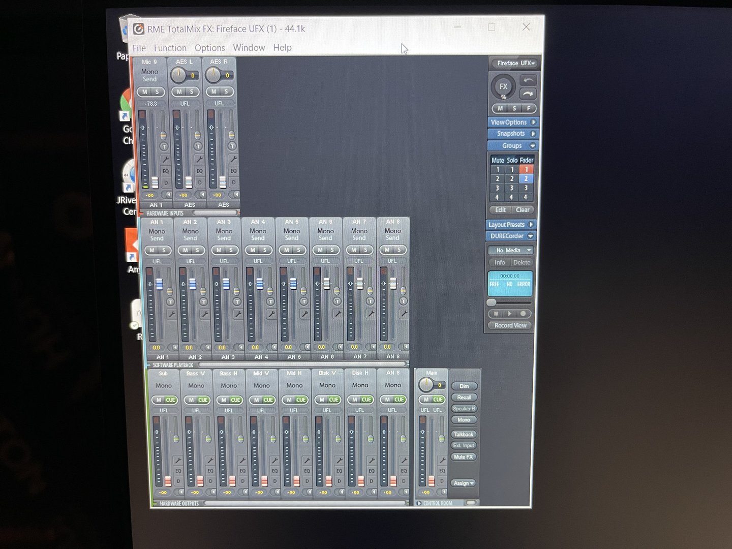732x549 pixels.
Task: Collapse the Groups section
Action: [x=513, y=146]
